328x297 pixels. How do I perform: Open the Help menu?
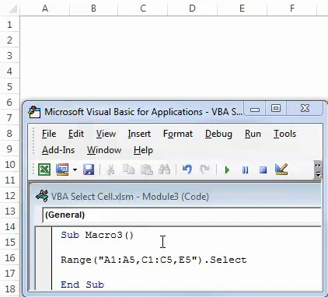[143, 150]
